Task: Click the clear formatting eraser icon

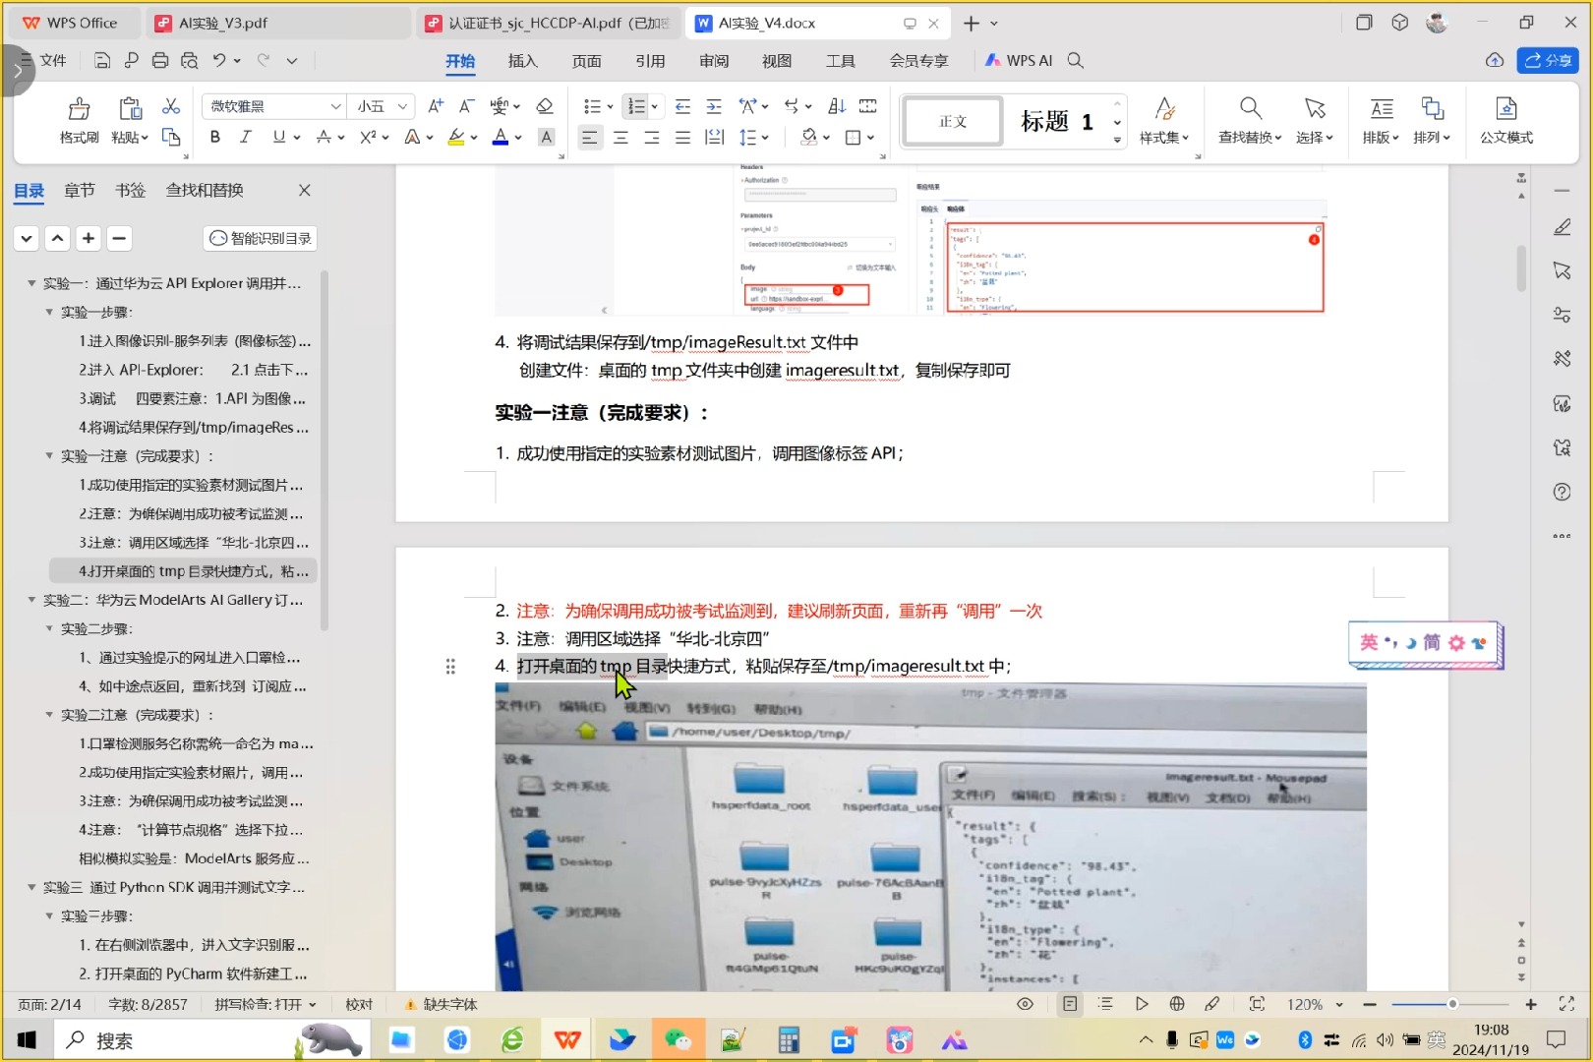Action: pyautogui.click(x=545, y=106)
